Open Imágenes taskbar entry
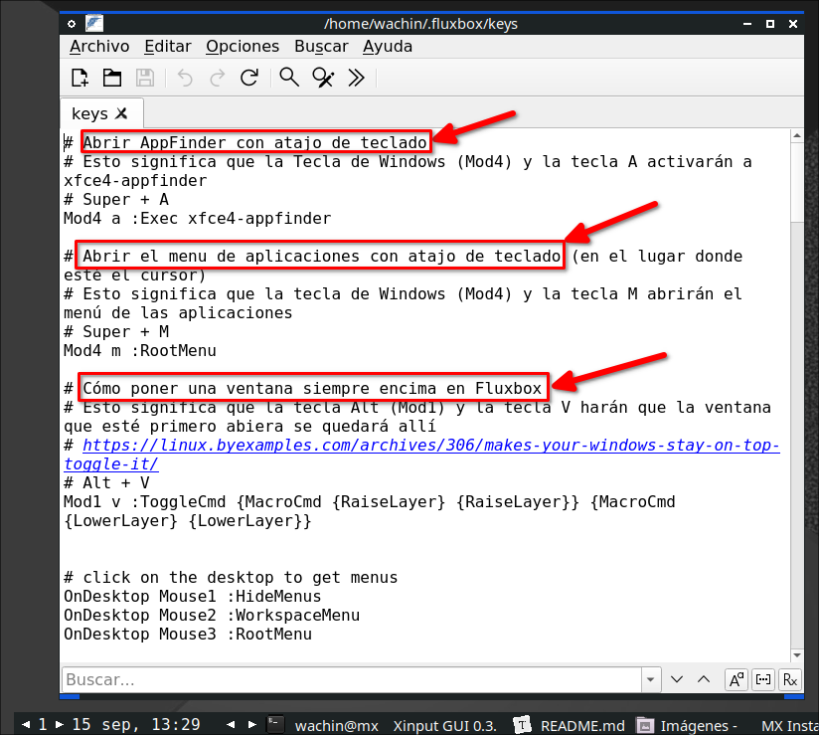This screenshot has height=735, width=819. (x=687, y=725)
